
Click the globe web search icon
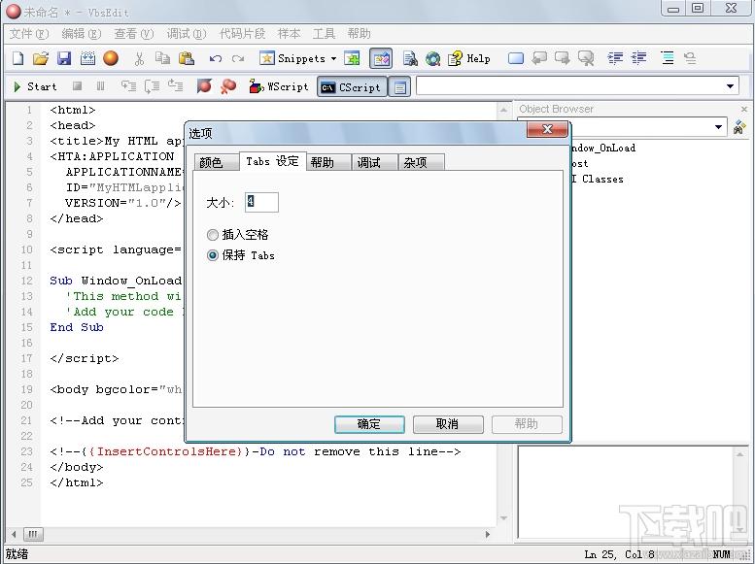click(432, 58)
